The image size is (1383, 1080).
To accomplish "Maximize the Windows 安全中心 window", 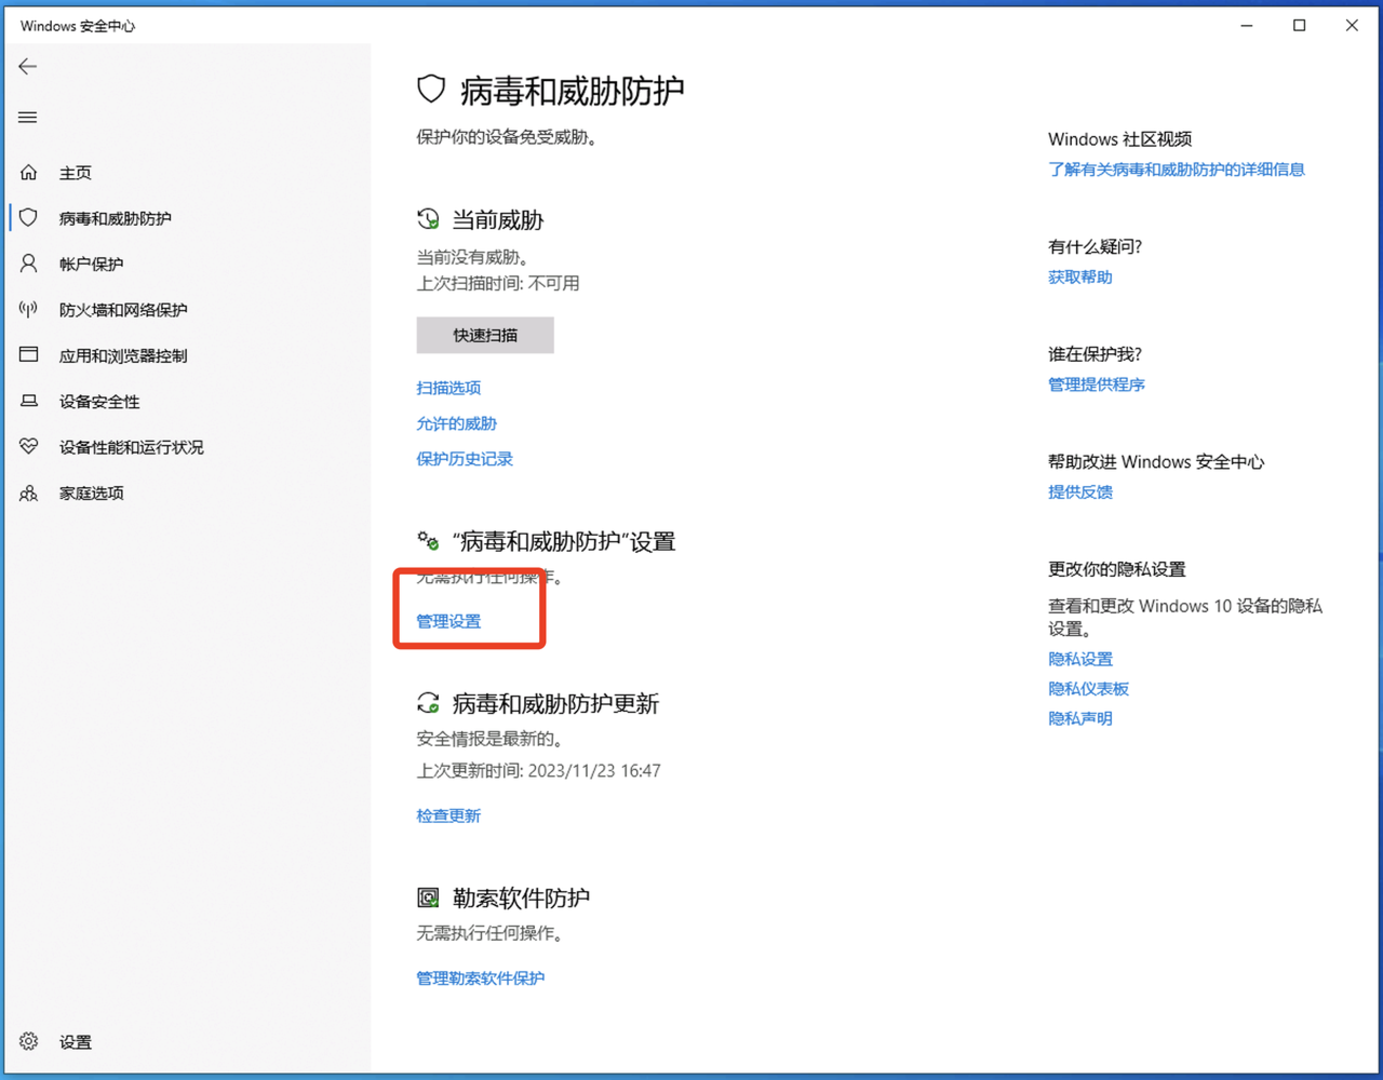I will (x=1299, y=25).
